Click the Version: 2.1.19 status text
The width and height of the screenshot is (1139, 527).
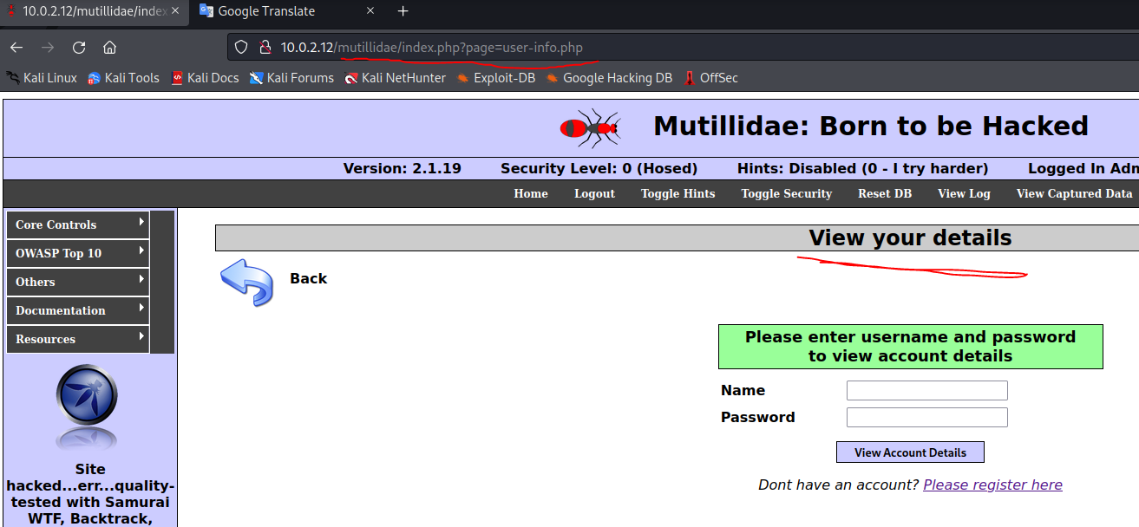tap(403, 169)
